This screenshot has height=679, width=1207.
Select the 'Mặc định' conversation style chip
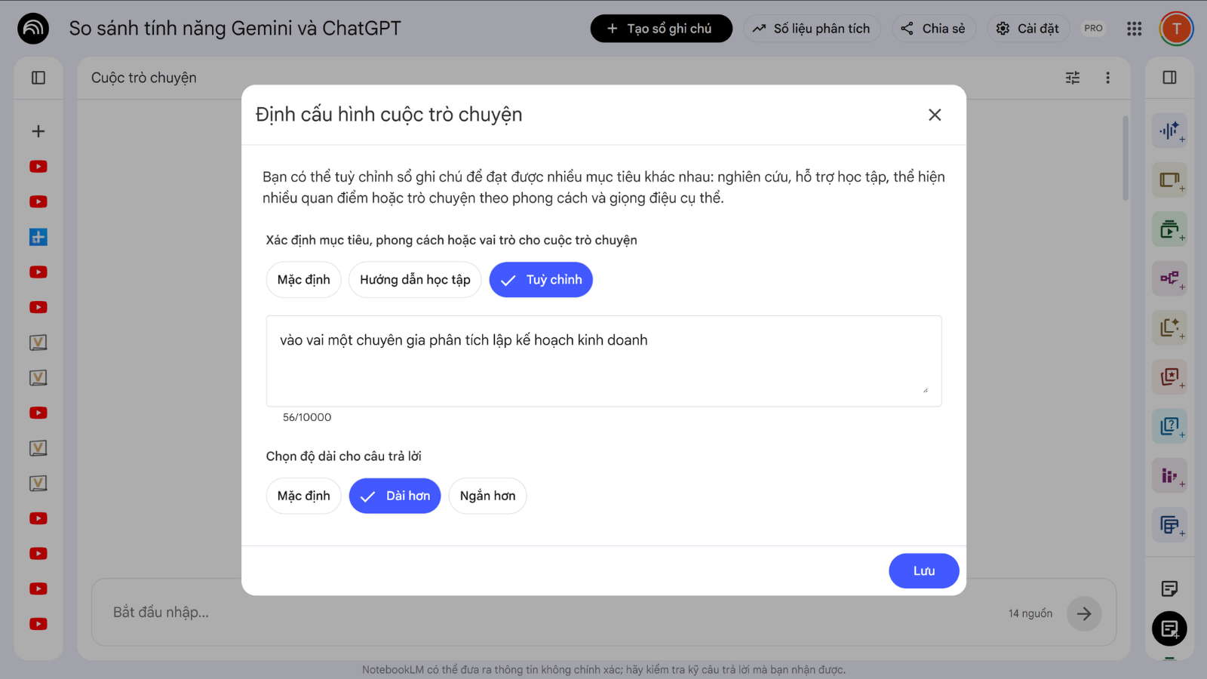click(303, 280)
